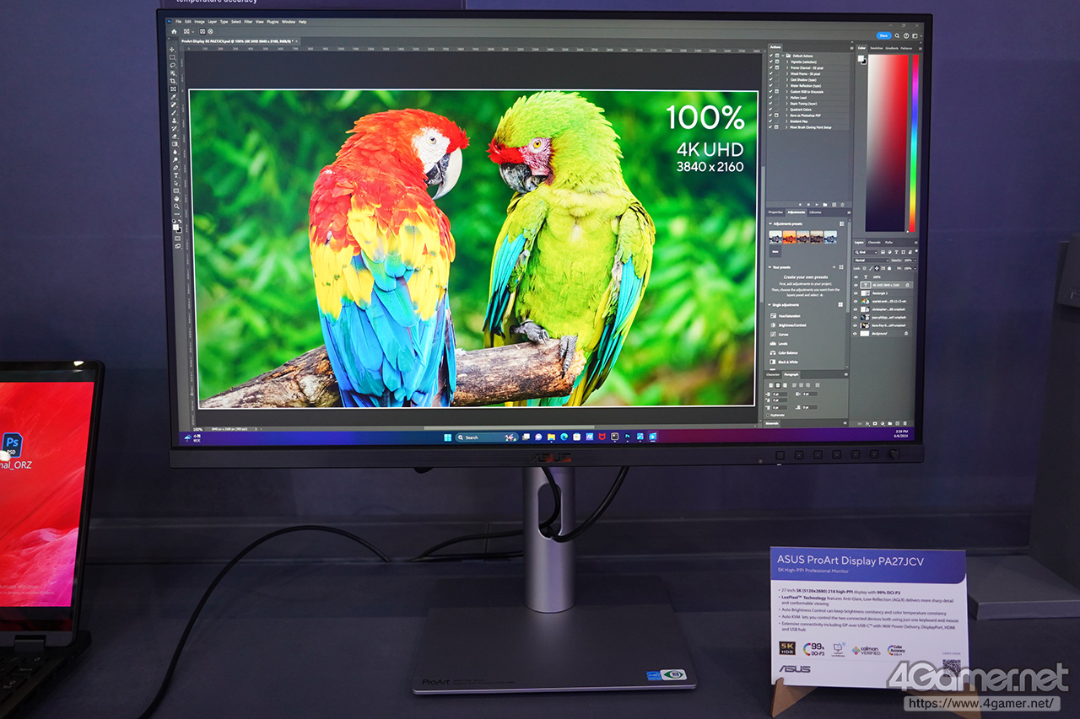
Task: Select the Eraser tool
Action: click(x=174, y=137)
